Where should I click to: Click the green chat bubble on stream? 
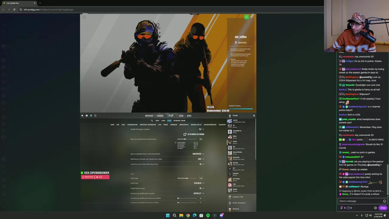click(246, 17)
